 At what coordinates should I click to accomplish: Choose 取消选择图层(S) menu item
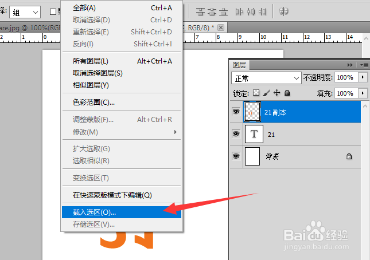122,73
